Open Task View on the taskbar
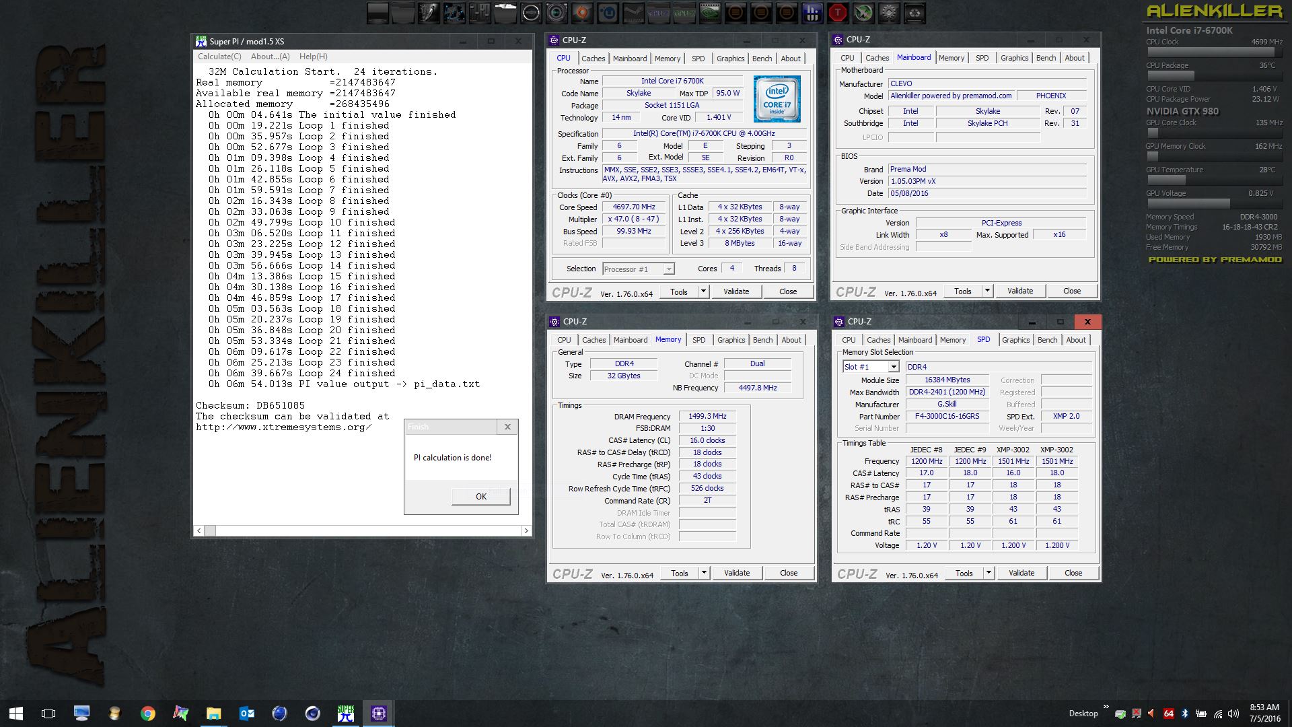 pyautogui.click(x=48, y=714)
